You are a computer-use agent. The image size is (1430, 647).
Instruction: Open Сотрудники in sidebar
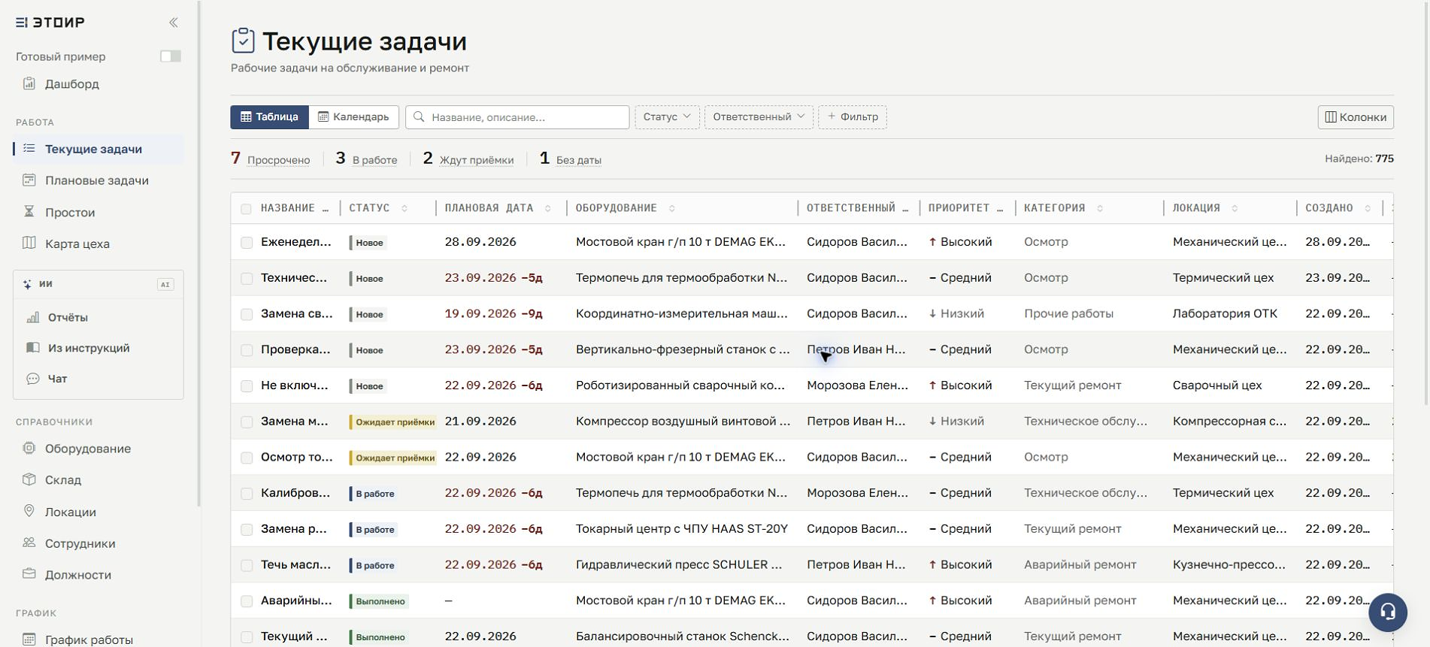click(x=98, y=543)
